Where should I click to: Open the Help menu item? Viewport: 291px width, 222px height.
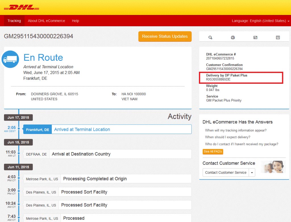pyautogui.click(x=75, y=21)
